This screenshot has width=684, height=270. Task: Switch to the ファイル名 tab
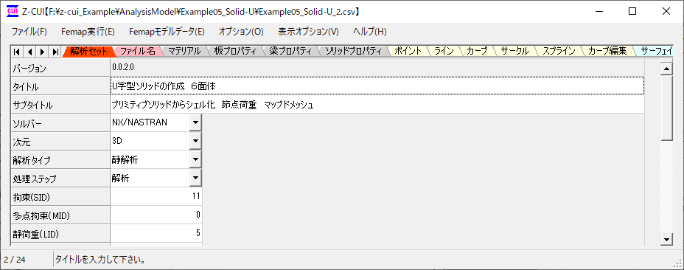click(137, 51)
